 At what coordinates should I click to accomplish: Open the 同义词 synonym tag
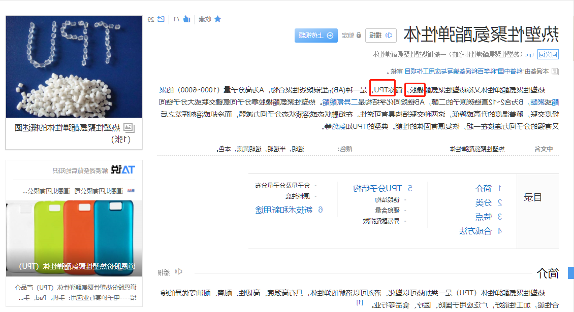pyautogui.click(x=548, y=54)
